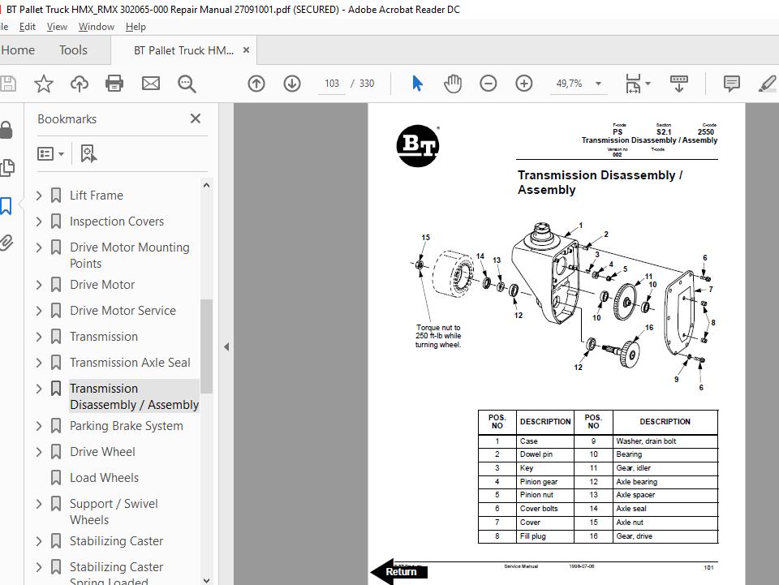Viewport: 779px width, 585px height.
Task: Add bookmark star icon in toolbar
Action: point(43,84)
